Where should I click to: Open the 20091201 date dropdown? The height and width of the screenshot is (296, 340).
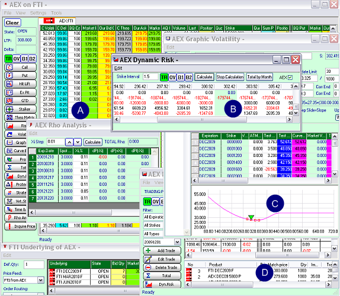(177, 242)
